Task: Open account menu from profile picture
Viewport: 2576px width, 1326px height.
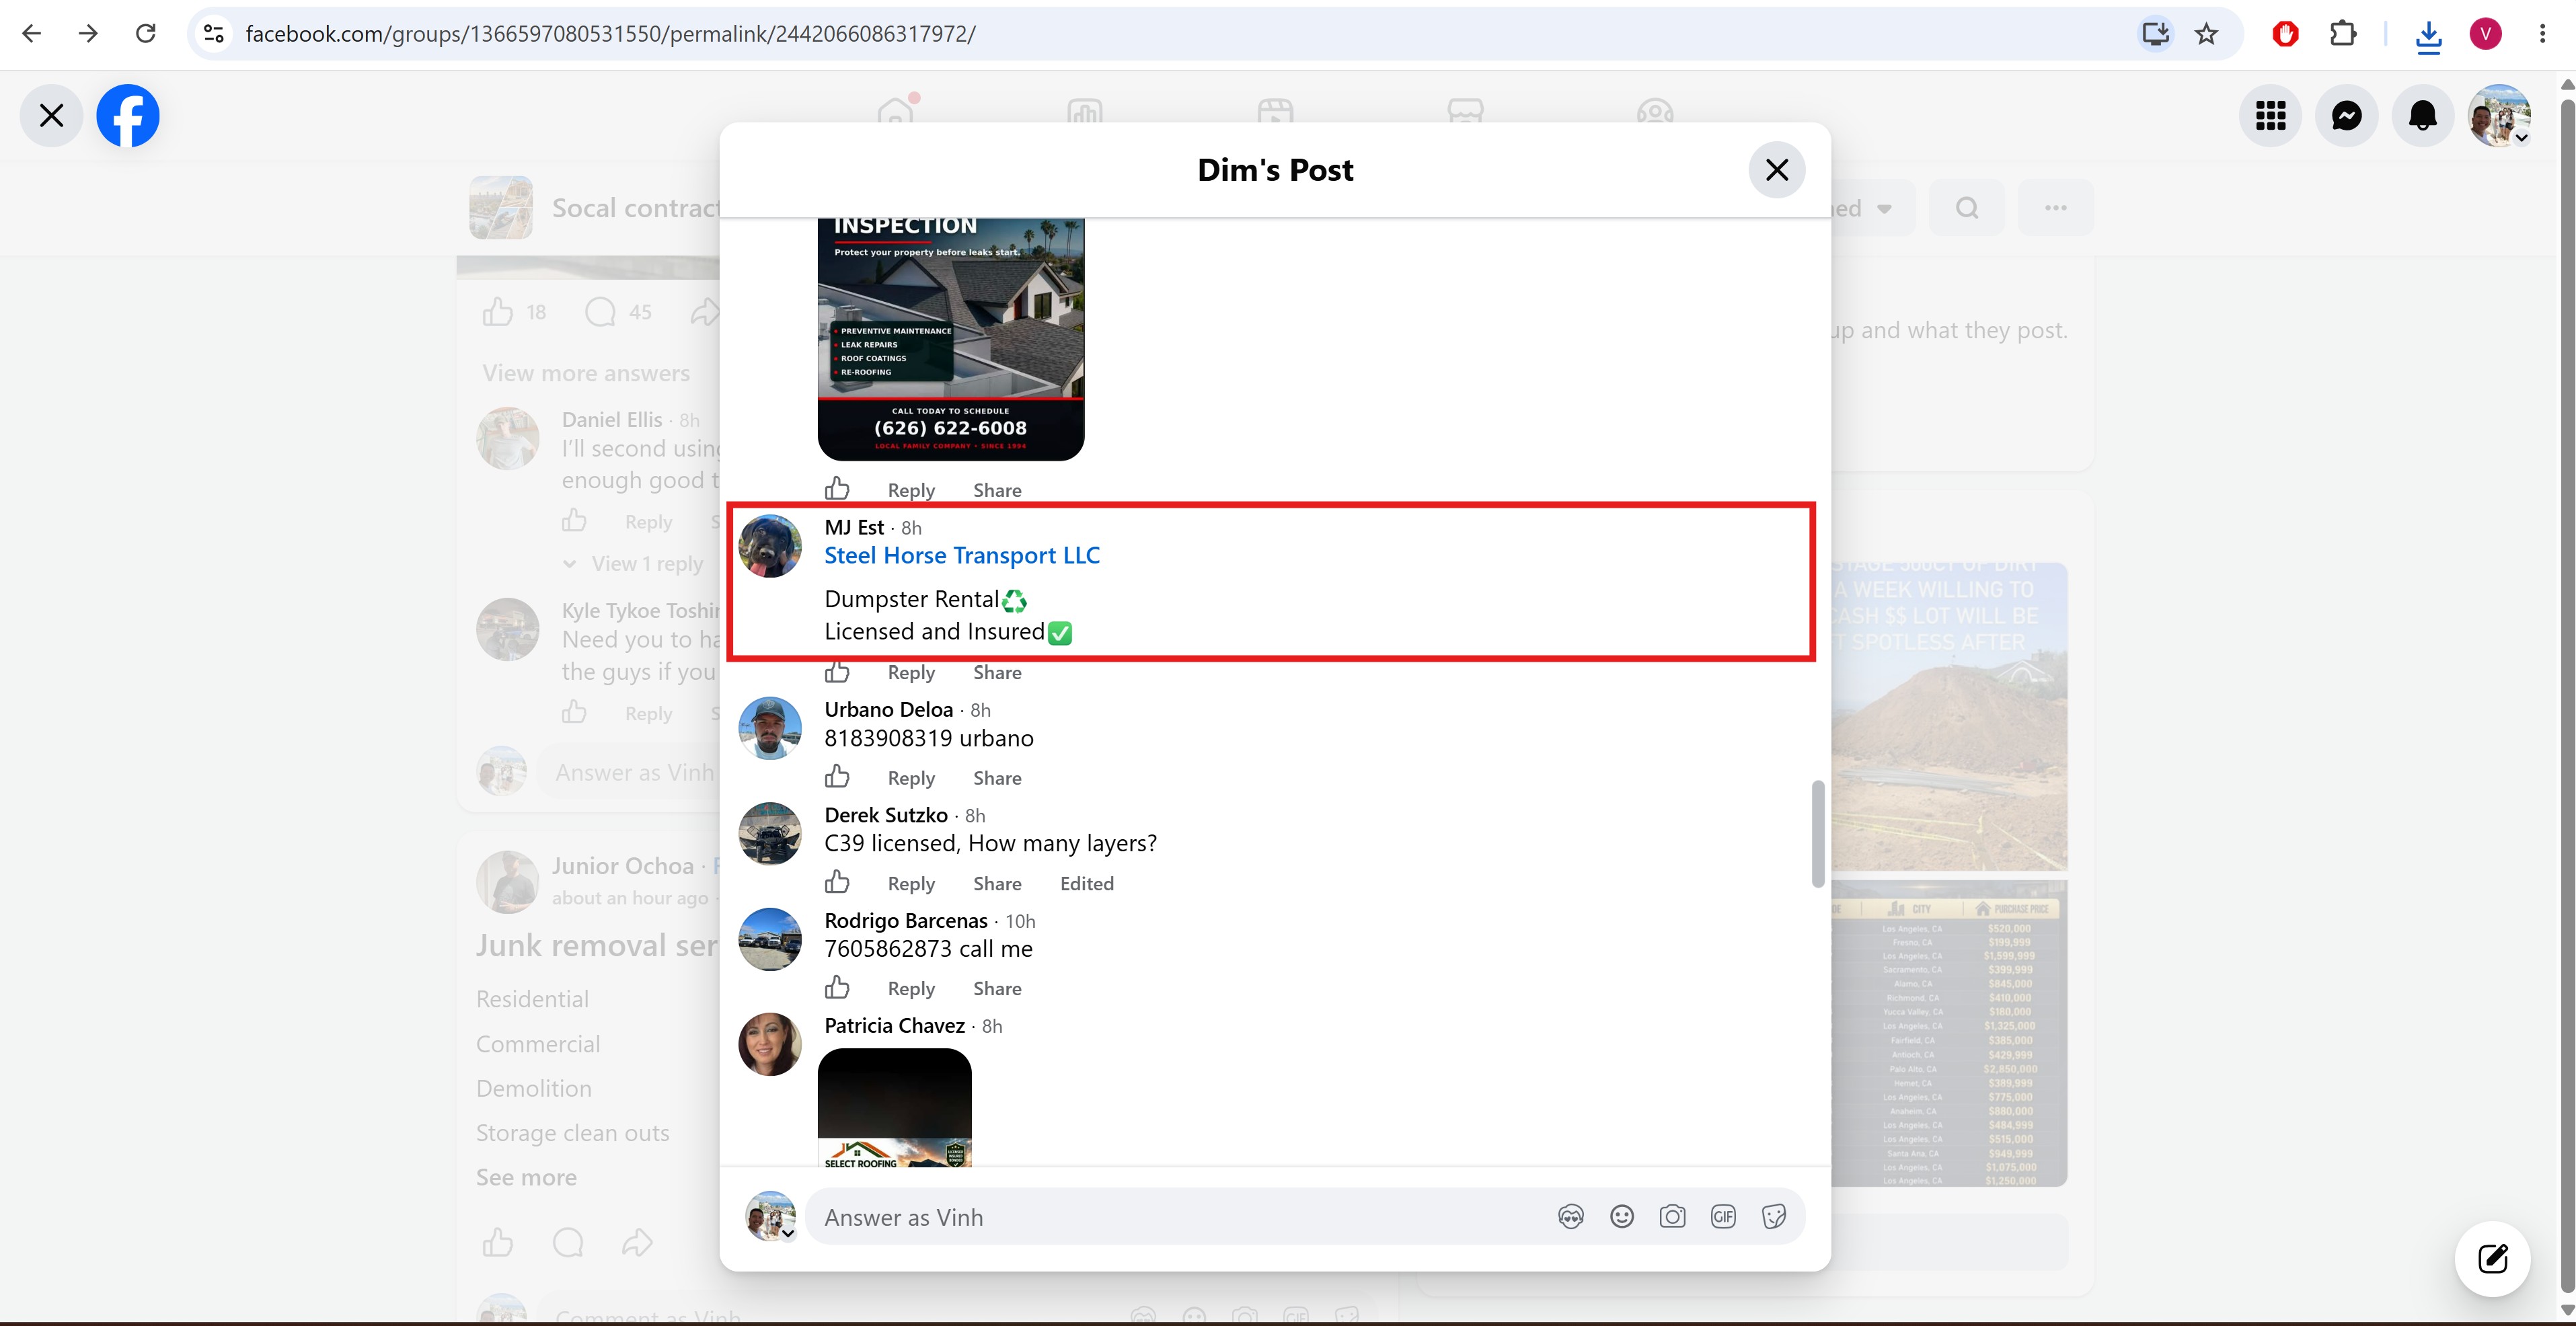Action: pyautogui.click(x=2499, y=116)
